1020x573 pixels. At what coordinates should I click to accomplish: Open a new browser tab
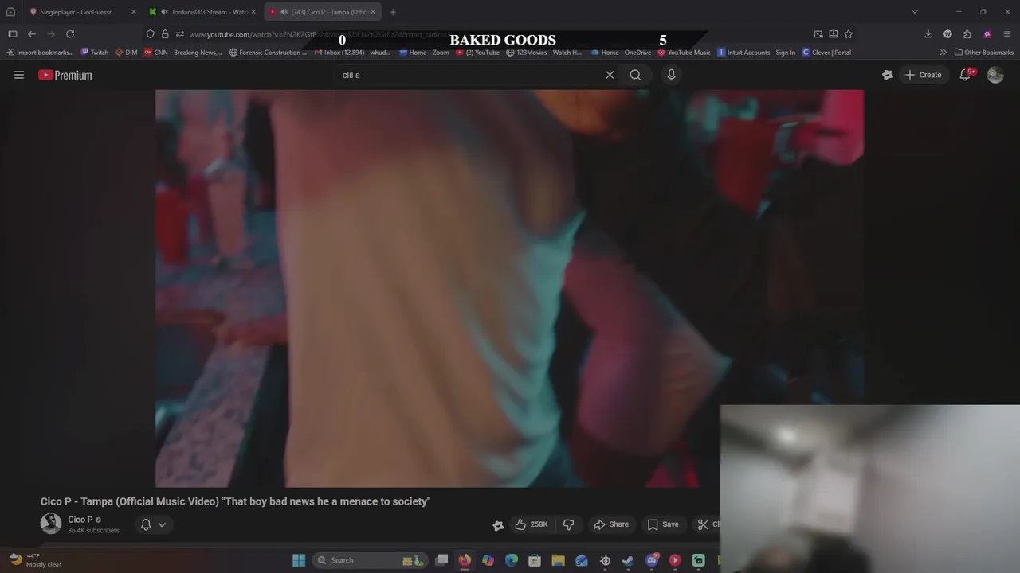click(392, 12)
